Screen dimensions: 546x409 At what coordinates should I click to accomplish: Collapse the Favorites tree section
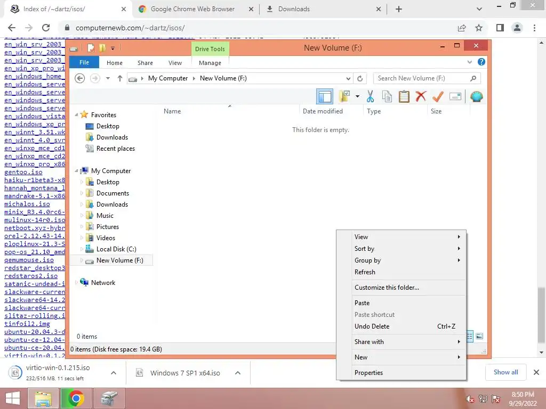(77, 114)
